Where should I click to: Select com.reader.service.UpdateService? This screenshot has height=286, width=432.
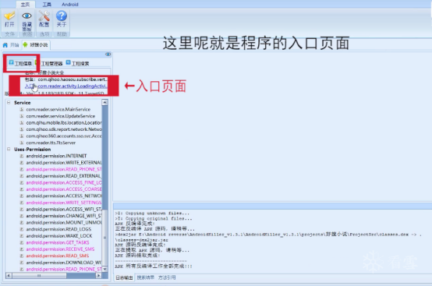pyautogui.click(x=61, y=116)
